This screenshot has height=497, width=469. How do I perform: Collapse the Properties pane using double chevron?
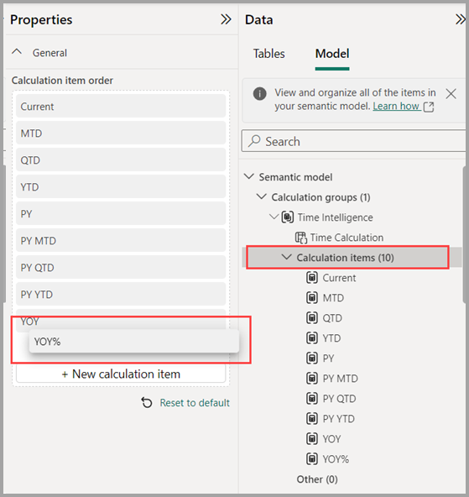[x=226, y=19]
